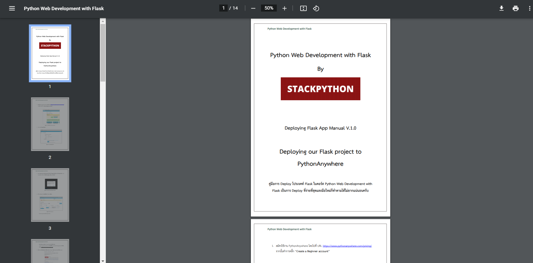Click the 'PythonAnywhere' heading on page one
Image resolution: width=533 pixels, height=263 pixels.
pos(321,164)
